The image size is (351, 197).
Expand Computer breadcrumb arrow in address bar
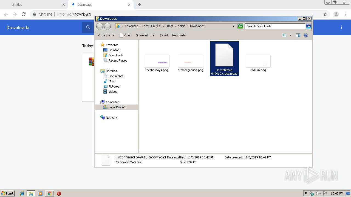coord(140,26)
